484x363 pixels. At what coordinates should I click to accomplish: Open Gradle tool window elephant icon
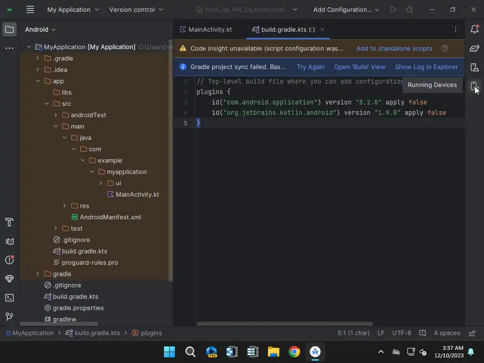pyautogui.click(x=475, y=48)
